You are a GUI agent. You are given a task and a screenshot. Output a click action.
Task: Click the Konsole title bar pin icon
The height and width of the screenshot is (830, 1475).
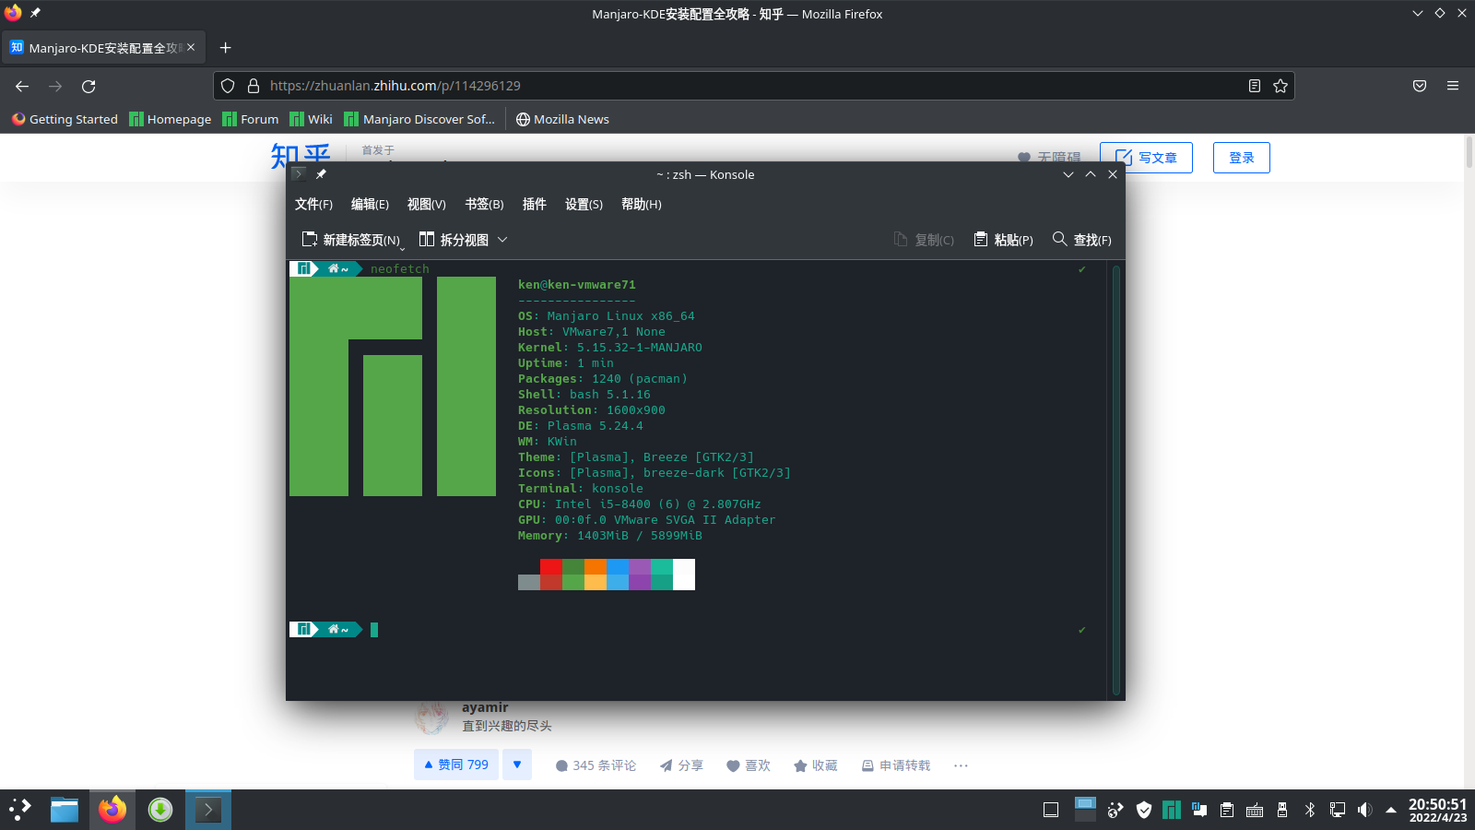[321, 174]
